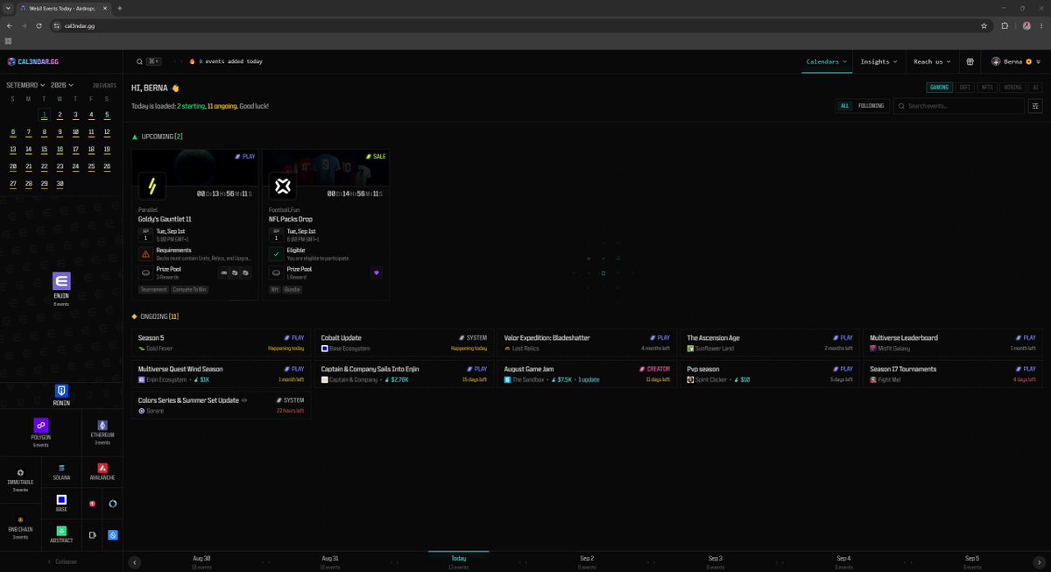Select the Solana chain tile

pos(61,473)
